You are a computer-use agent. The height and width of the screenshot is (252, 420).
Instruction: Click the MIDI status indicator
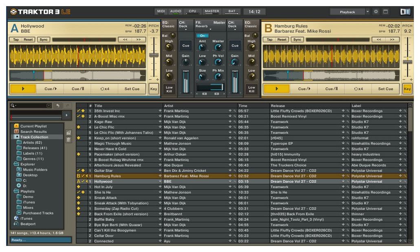coord(162,11)
